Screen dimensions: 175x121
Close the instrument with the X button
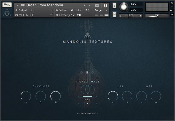tap(172, 3)
